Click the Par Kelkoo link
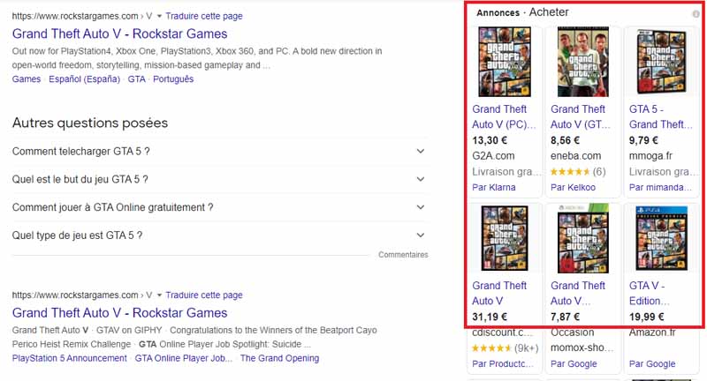 [x=573, y=187]
